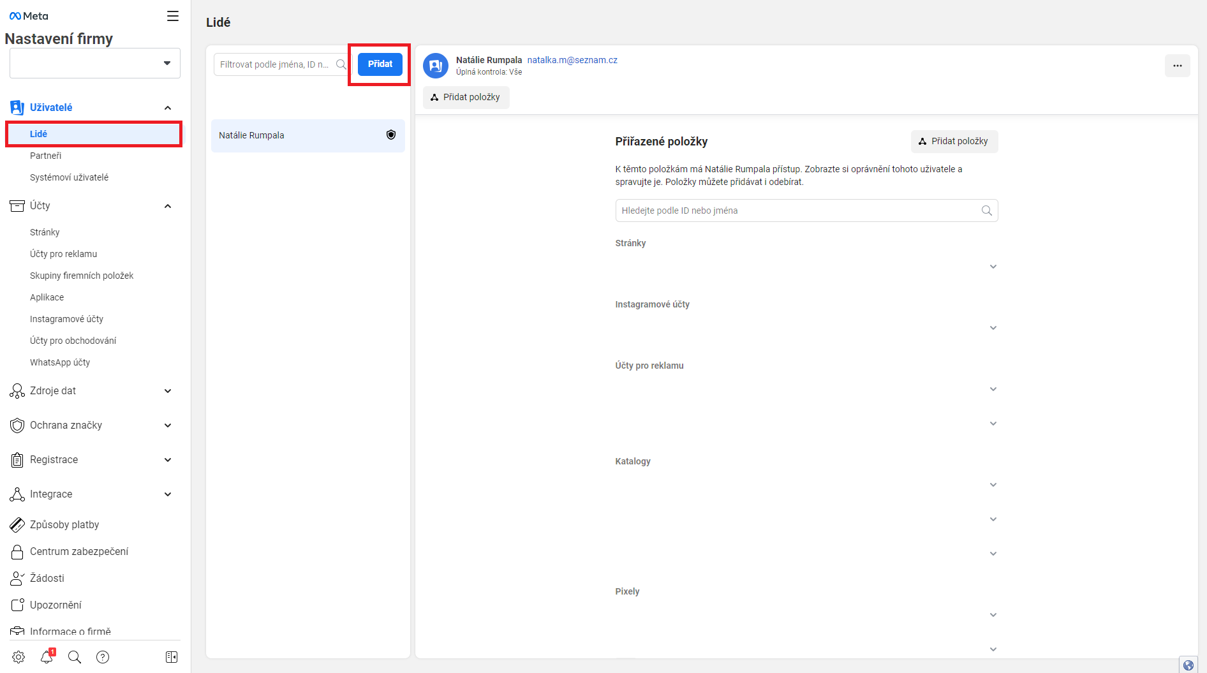
Task: Expand the Stránky assets group
Action: click(993, 267)
